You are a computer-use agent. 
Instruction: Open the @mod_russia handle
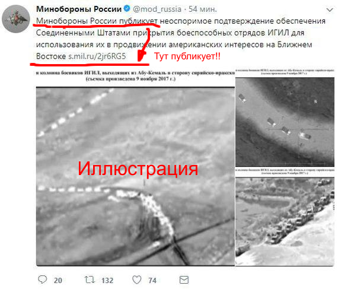click(x=157, y=9)
